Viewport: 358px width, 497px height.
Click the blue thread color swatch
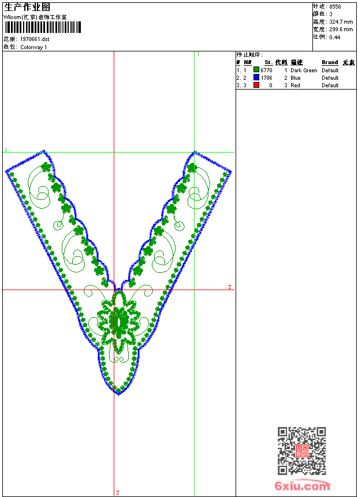[256, 77]
